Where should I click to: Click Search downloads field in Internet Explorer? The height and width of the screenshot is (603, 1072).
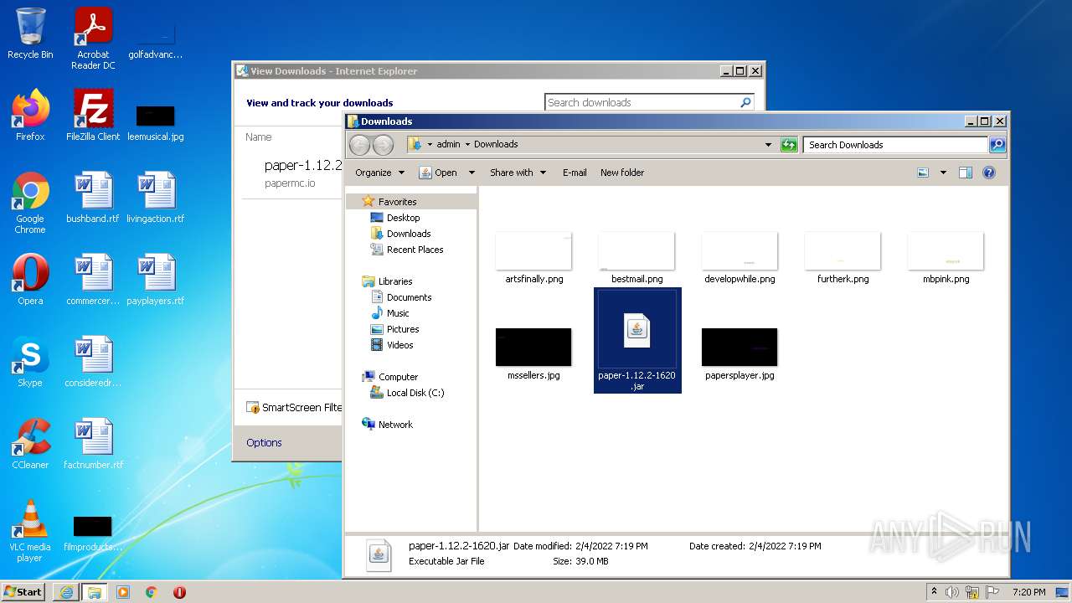point(642,102)
